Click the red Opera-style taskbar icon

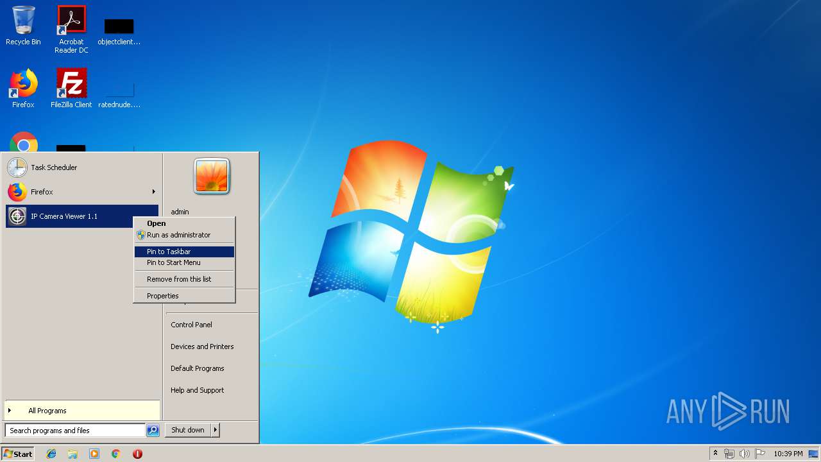tap(137, 454)
